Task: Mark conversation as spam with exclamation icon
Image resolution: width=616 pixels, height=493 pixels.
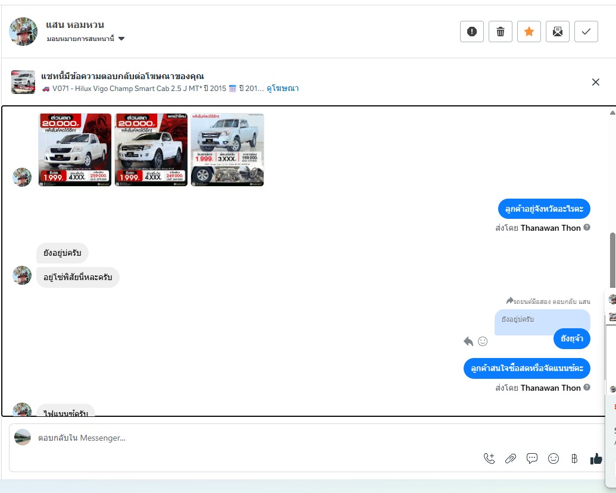Action: coord(472,32)
